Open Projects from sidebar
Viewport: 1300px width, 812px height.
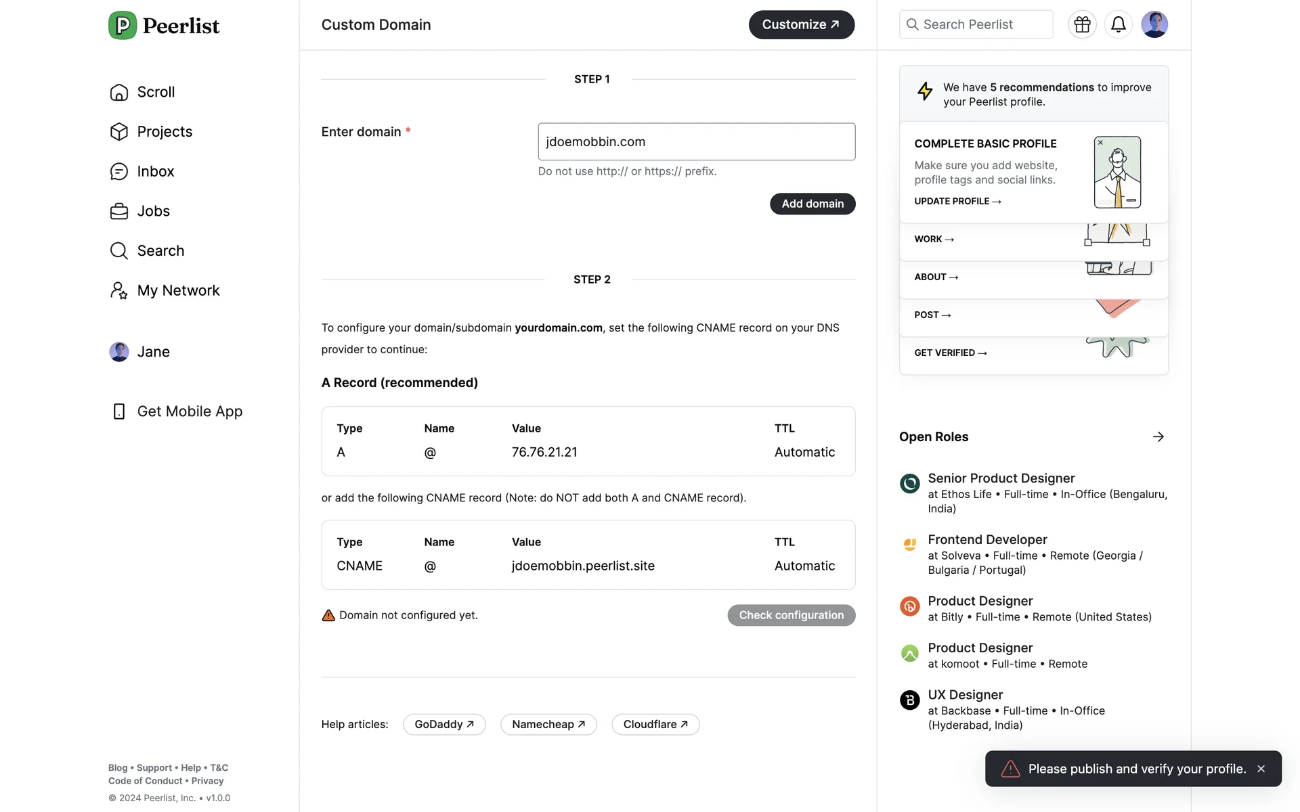click(165, 132)
